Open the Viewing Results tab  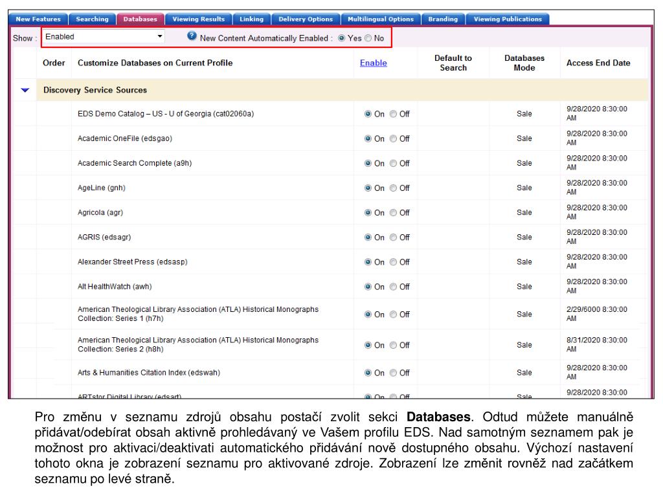198,19
